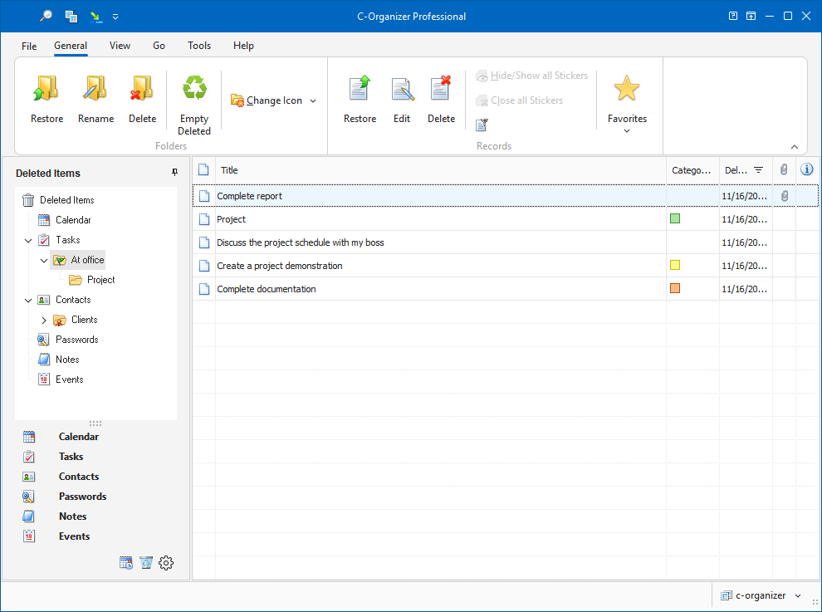The image size is (822, 612).
Task: Click the help icon in title bar
Action: (x=733, y=16)
